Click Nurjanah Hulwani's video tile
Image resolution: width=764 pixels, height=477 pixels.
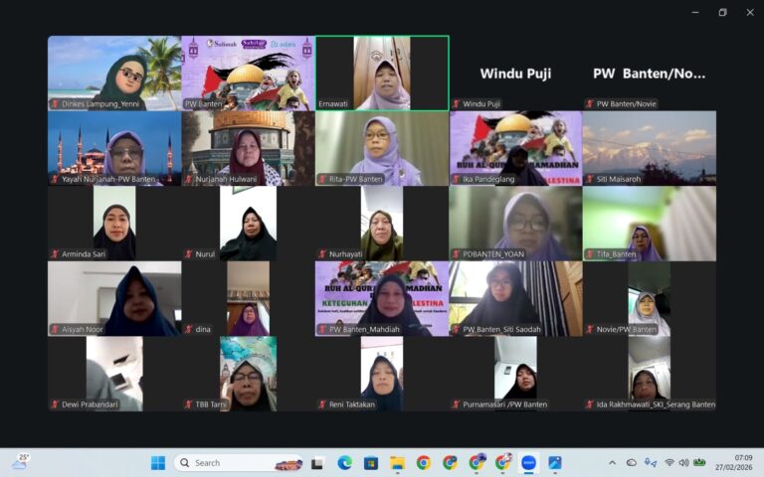(x=248, y=147)
